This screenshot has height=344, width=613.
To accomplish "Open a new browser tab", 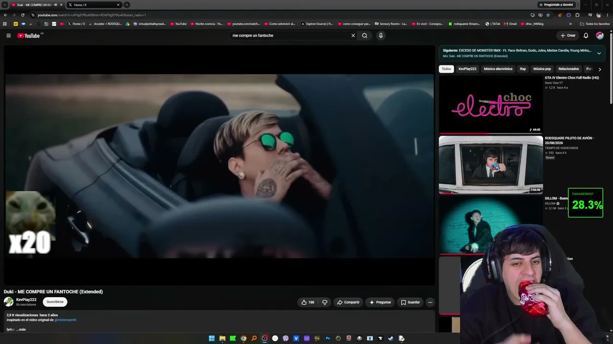I will pyautogui.click(x=127, y=5).
